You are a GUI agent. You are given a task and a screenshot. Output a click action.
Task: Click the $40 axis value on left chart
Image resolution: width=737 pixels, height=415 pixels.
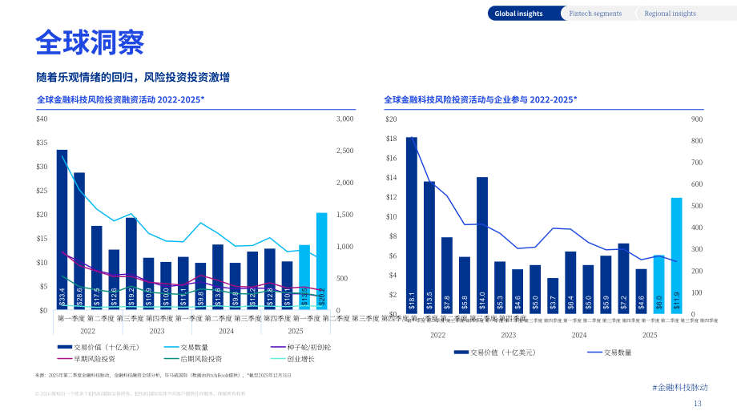pos(42,119)
